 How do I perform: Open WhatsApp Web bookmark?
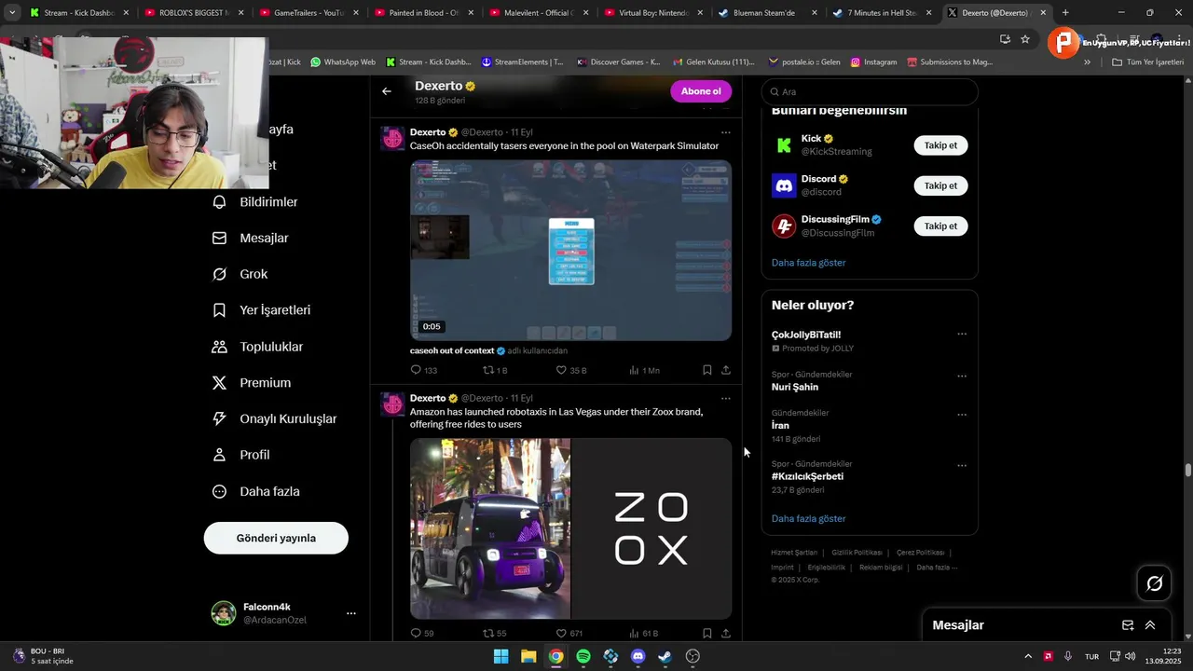click(342, 62)
